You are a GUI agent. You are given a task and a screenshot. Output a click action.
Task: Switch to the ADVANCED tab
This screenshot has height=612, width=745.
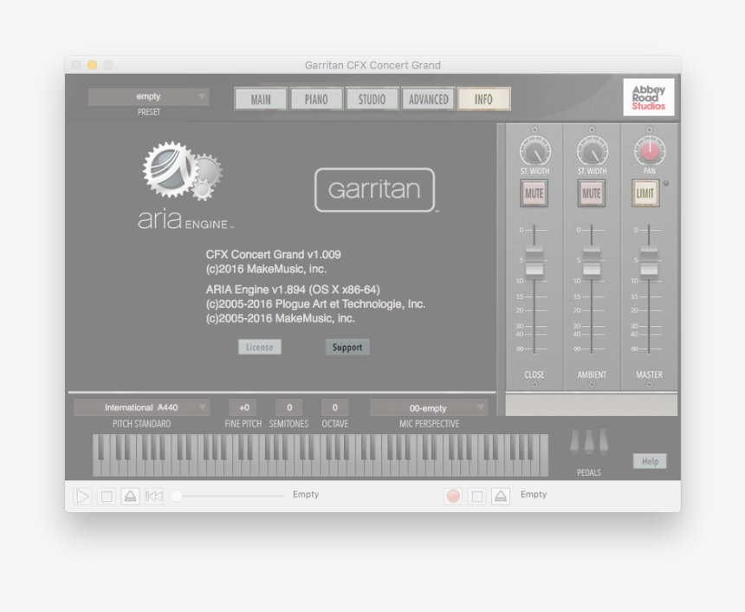pyautogui.click(x=428, y=100)
